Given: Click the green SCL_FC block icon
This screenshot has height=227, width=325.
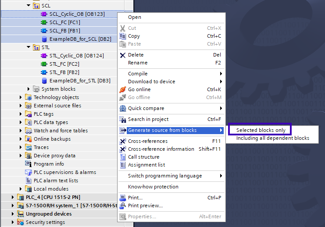Looking at the screenshot, I should (x=44, y=22).
